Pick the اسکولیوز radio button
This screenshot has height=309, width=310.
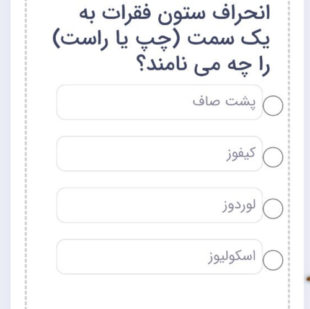(273, 260)
